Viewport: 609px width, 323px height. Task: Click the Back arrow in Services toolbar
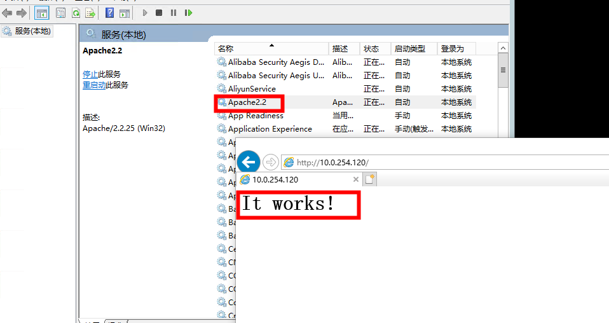tap(7, 13)
